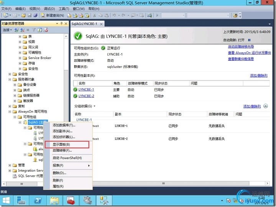Expand the 可编程性 tree node

click(20, 53)
